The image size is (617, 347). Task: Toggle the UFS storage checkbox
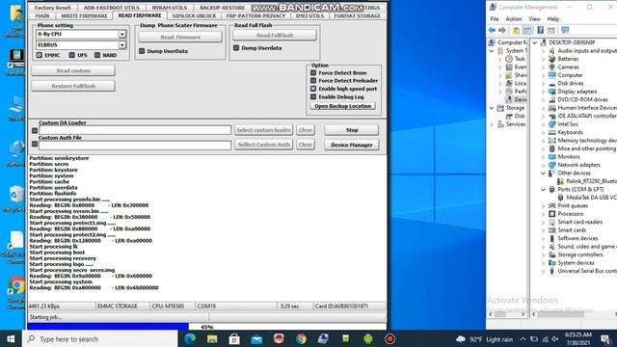point(71,55)
